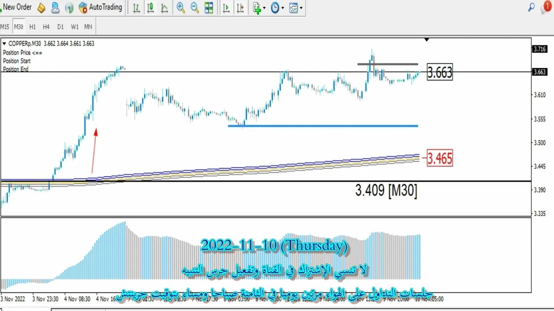Click the 3.716 price scale value
Screen dimensions: 554x311
540,49
